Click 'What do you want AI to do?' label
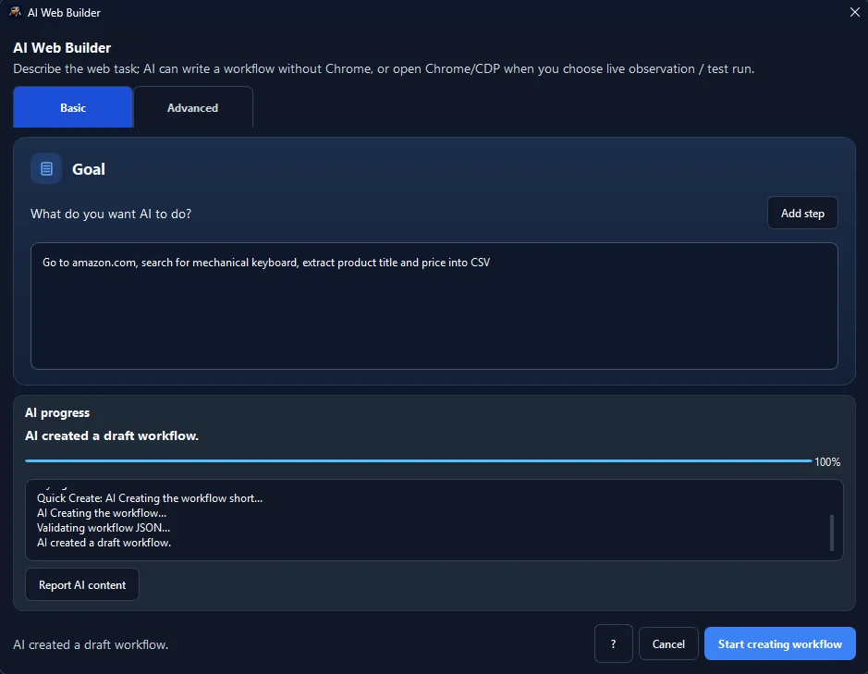 click(x=111, y=214)
